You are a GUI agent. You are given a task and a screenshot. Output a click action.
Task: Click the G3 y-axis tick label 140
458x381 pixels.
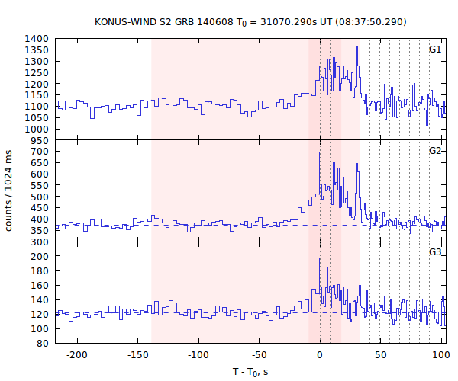point(40,300)
